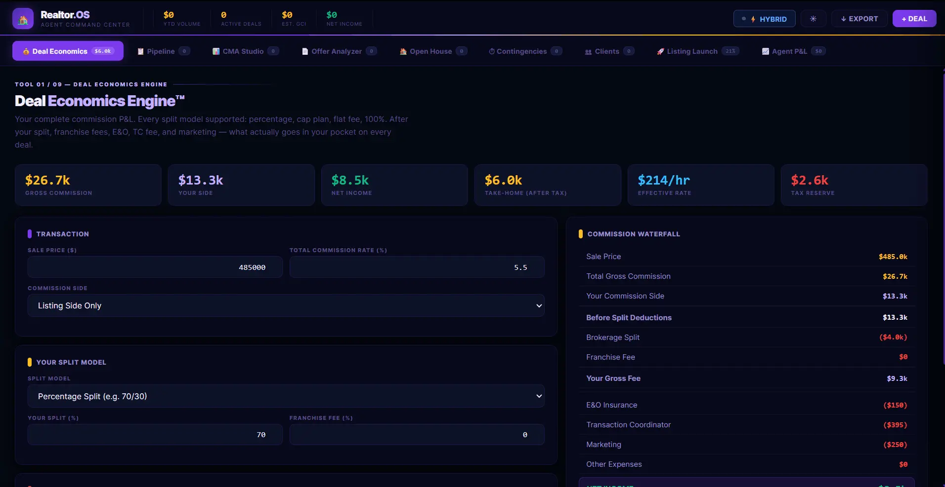Click the Transaction Coordinator ($395) row

(x=747, y=425)
